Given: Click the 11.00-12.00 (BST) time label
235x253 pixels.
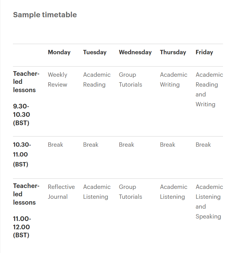Looking at the screenshot, I should 22,227.
